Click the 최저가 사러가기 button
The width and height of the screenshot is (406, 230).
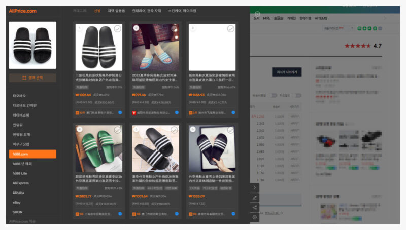tap(287, 72)
